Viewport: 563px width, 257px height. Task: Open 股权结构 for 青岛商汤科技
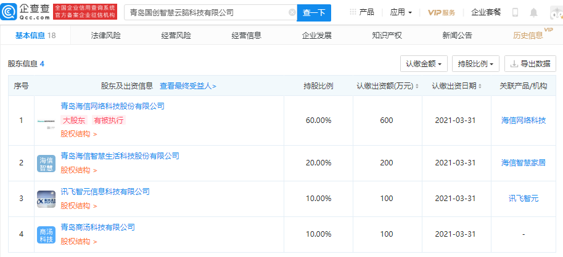79,242
